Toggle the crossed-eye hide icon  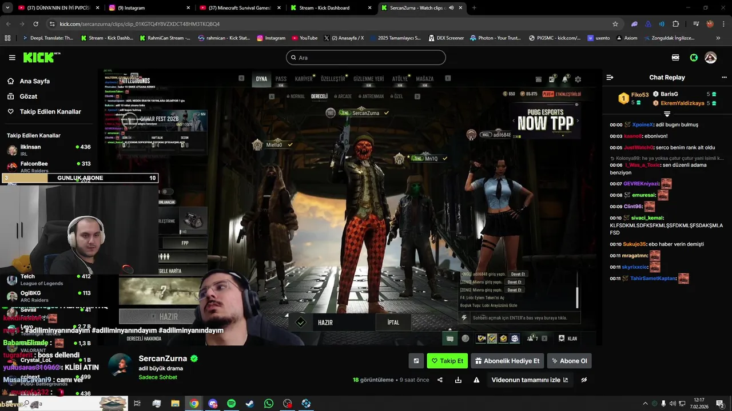584,380
